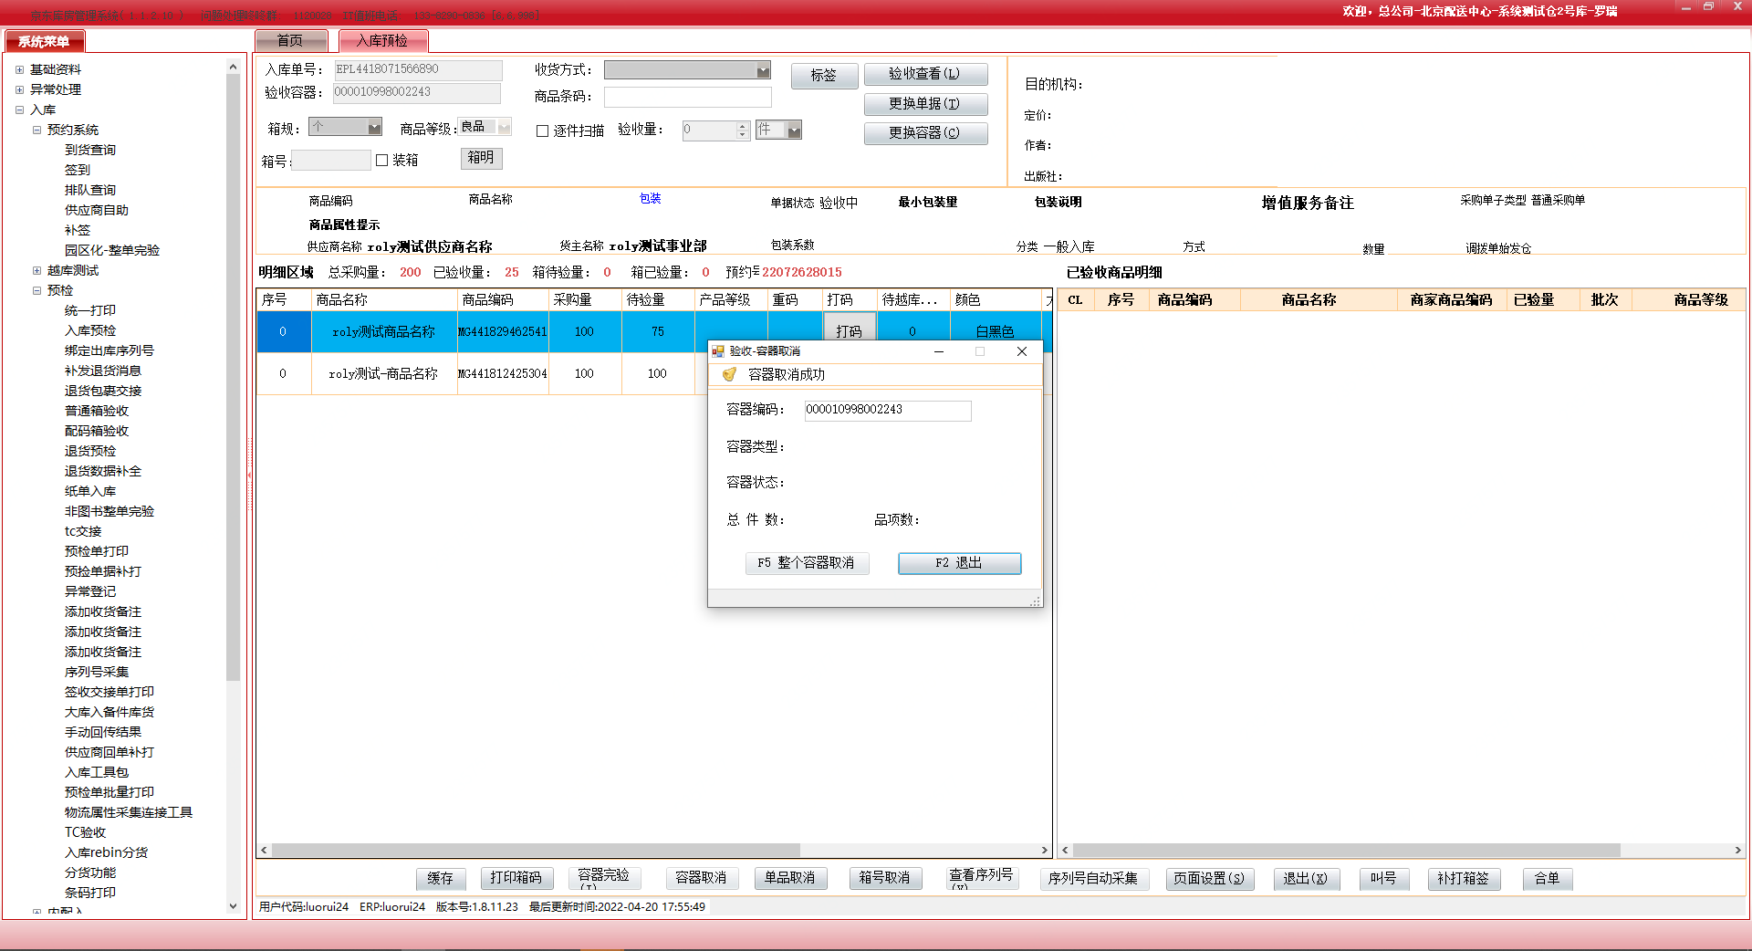
Task: Click the detail grid's right scroll arrow
Action: pyautogui.click(x=1045, y=850)
